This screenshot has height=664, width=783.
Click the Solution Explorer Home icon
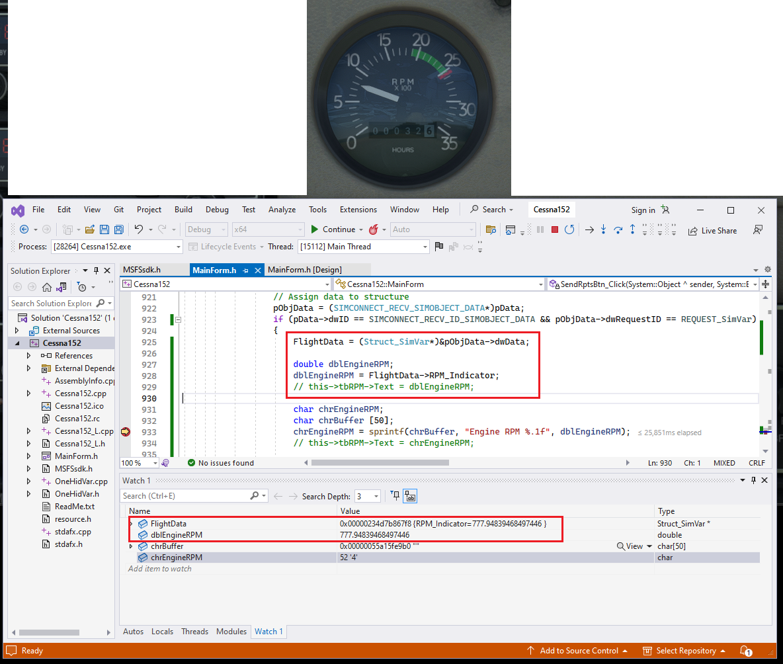[x=47, y=287]
